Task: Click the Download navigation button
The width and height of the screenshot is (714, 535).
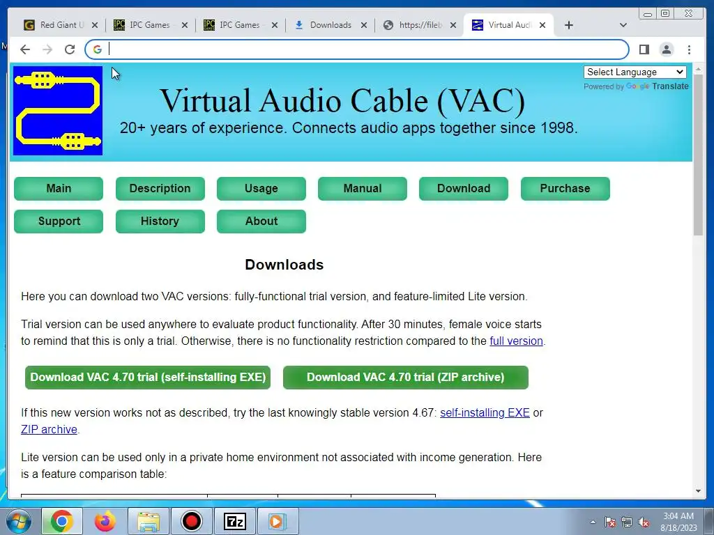Action: click(x=464, y=188)
